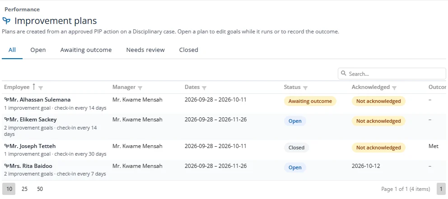Switch to the Closed tab
The image size is (448, 199).
click(189, 50)
